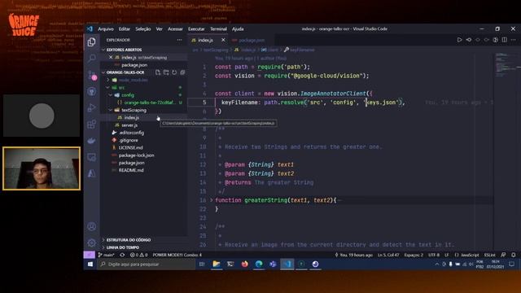Click the New Folder icon in explorer
The image size is (521, 293).
pyautogui.click(x=166, y=72)
